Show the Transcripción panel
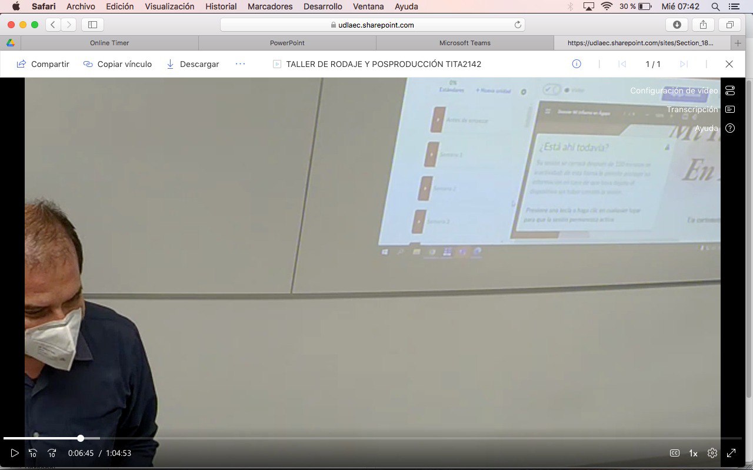Image resolution: width=753 pixels, height=470 pixels. pos(730,109)
